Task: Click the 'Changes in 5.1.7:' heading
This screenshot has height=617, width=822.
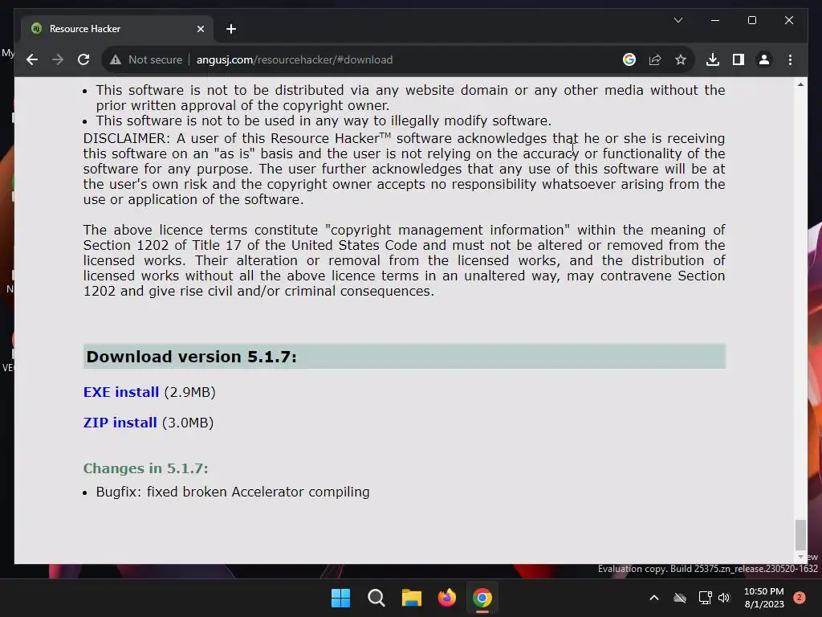Action: (146, 468)
